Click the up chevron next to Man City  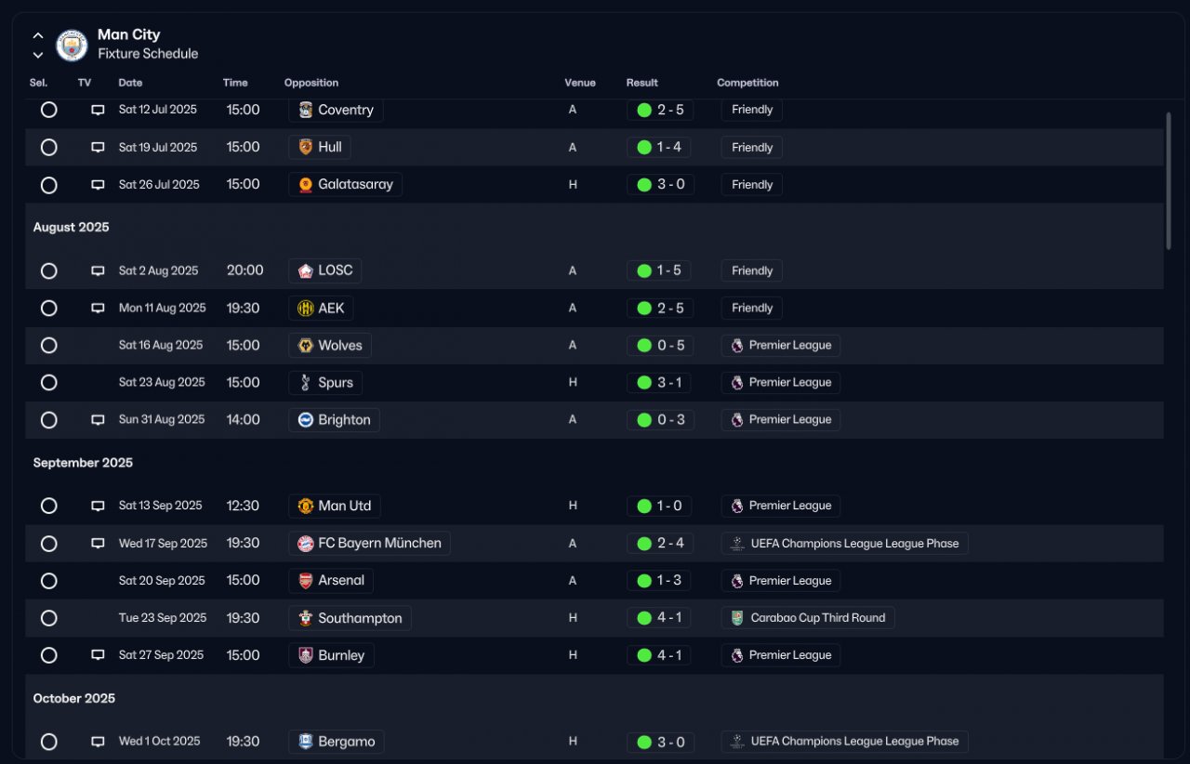[x=38, y=35]
